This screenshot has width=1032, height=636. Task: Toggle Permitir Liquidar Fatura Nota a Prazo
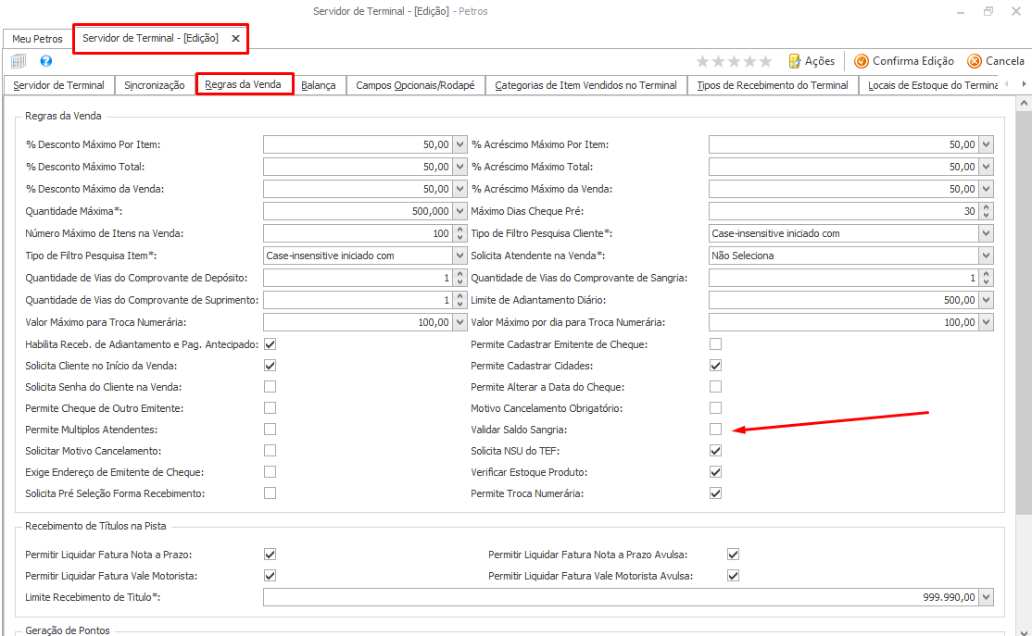click(270, 555)
